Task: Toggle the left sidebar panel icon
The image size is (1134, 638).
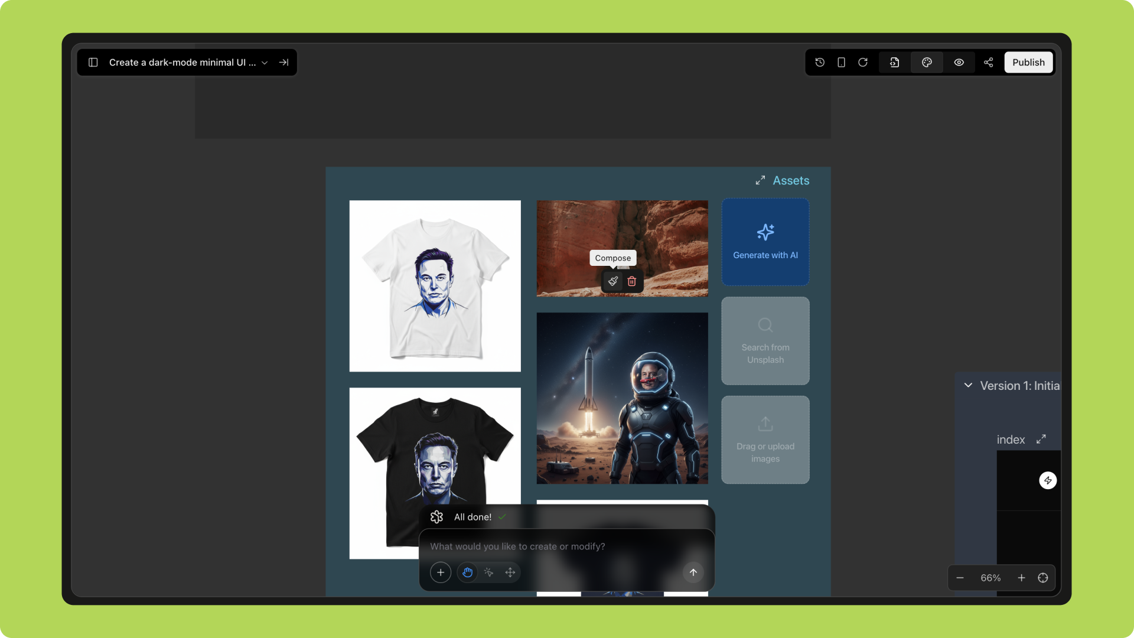Action: tap(93, 63)
